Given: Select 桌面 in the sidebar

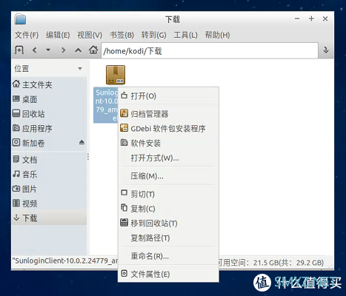Looking at the screenshot, I should point(49,99).
